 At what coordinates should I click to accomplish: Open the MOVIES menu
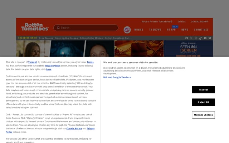(x=139, y=30)
